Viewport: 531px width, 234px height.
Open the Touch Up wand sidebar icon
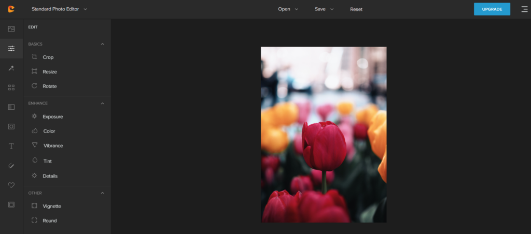pyautogui.click(x=11, y=68)
